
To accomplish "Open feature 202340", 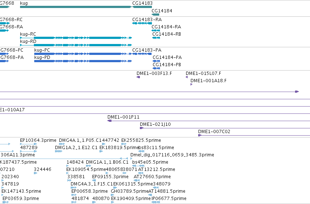I will tap(3, 180).
